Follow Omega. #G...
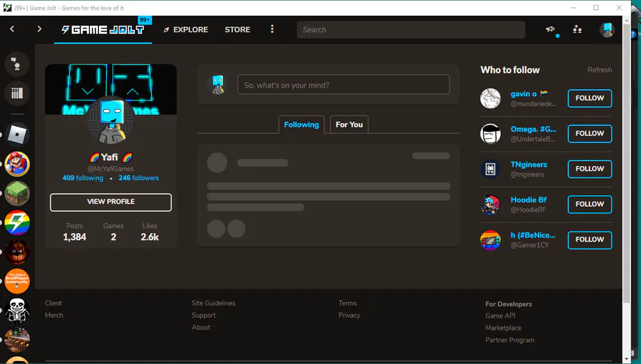Image resolution: width=641 pixels, height=364 pixels. coord(590,133)
